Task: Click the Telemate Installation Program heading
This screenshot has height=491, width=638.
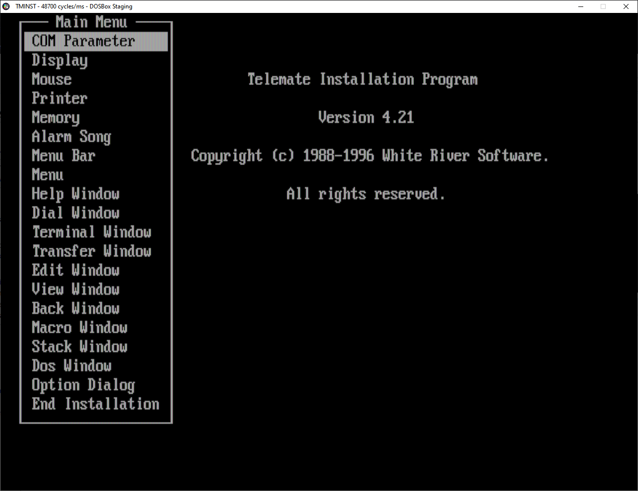Action: pyautogui.click(x=363, y=80)
